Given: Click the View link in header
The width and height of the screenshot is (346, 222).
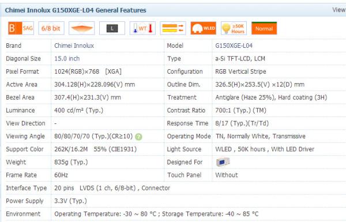Looking at the screenshot, I should 339,10.
